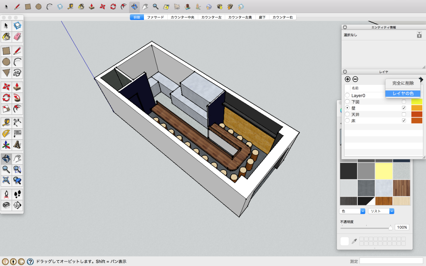Toggle visibility checkbox for 天井 layer
This screenshot has width=426, height=266.
click(404, 114)
